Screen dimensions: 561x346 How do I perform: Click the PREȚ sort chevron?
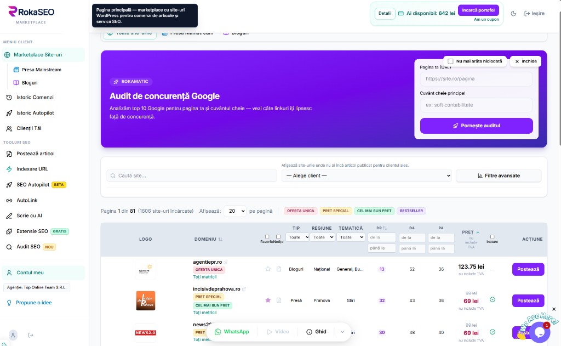click(x=478, y=232)
